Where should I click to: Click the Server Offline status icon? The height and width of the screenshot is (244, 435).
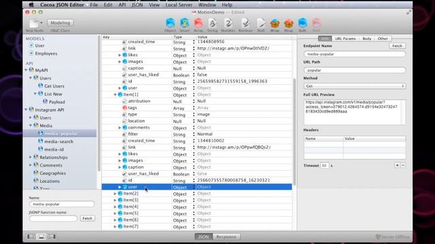(378, 237)
